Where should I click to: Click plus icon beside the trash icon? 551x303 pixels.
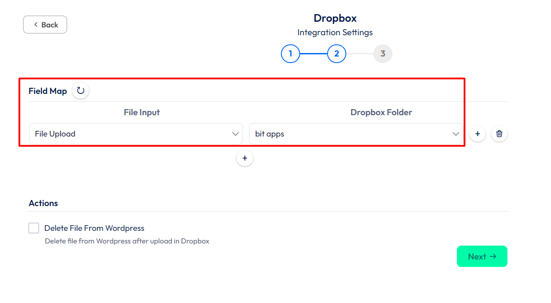(x=477, y=134)
